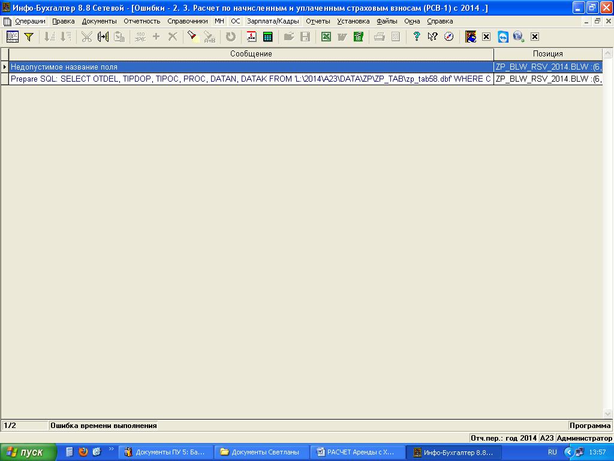The width and height of the screenshot is (614, 461).
Task: Click the open folder toolbar icon
Action: click(289, 37)
